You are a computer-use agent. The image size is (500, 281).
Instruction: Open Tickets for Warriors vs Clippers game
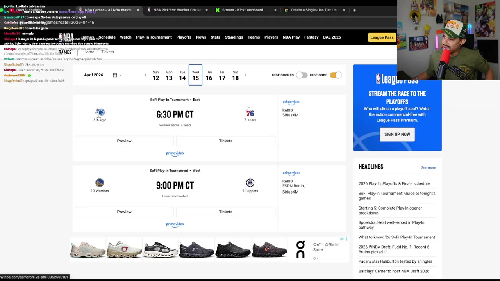click(x=225, y=212)
